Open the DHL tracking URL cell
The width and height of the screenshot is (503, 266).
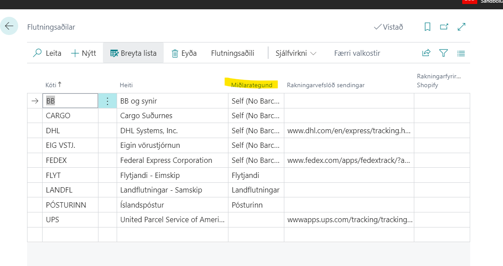[x=349, y=131]
